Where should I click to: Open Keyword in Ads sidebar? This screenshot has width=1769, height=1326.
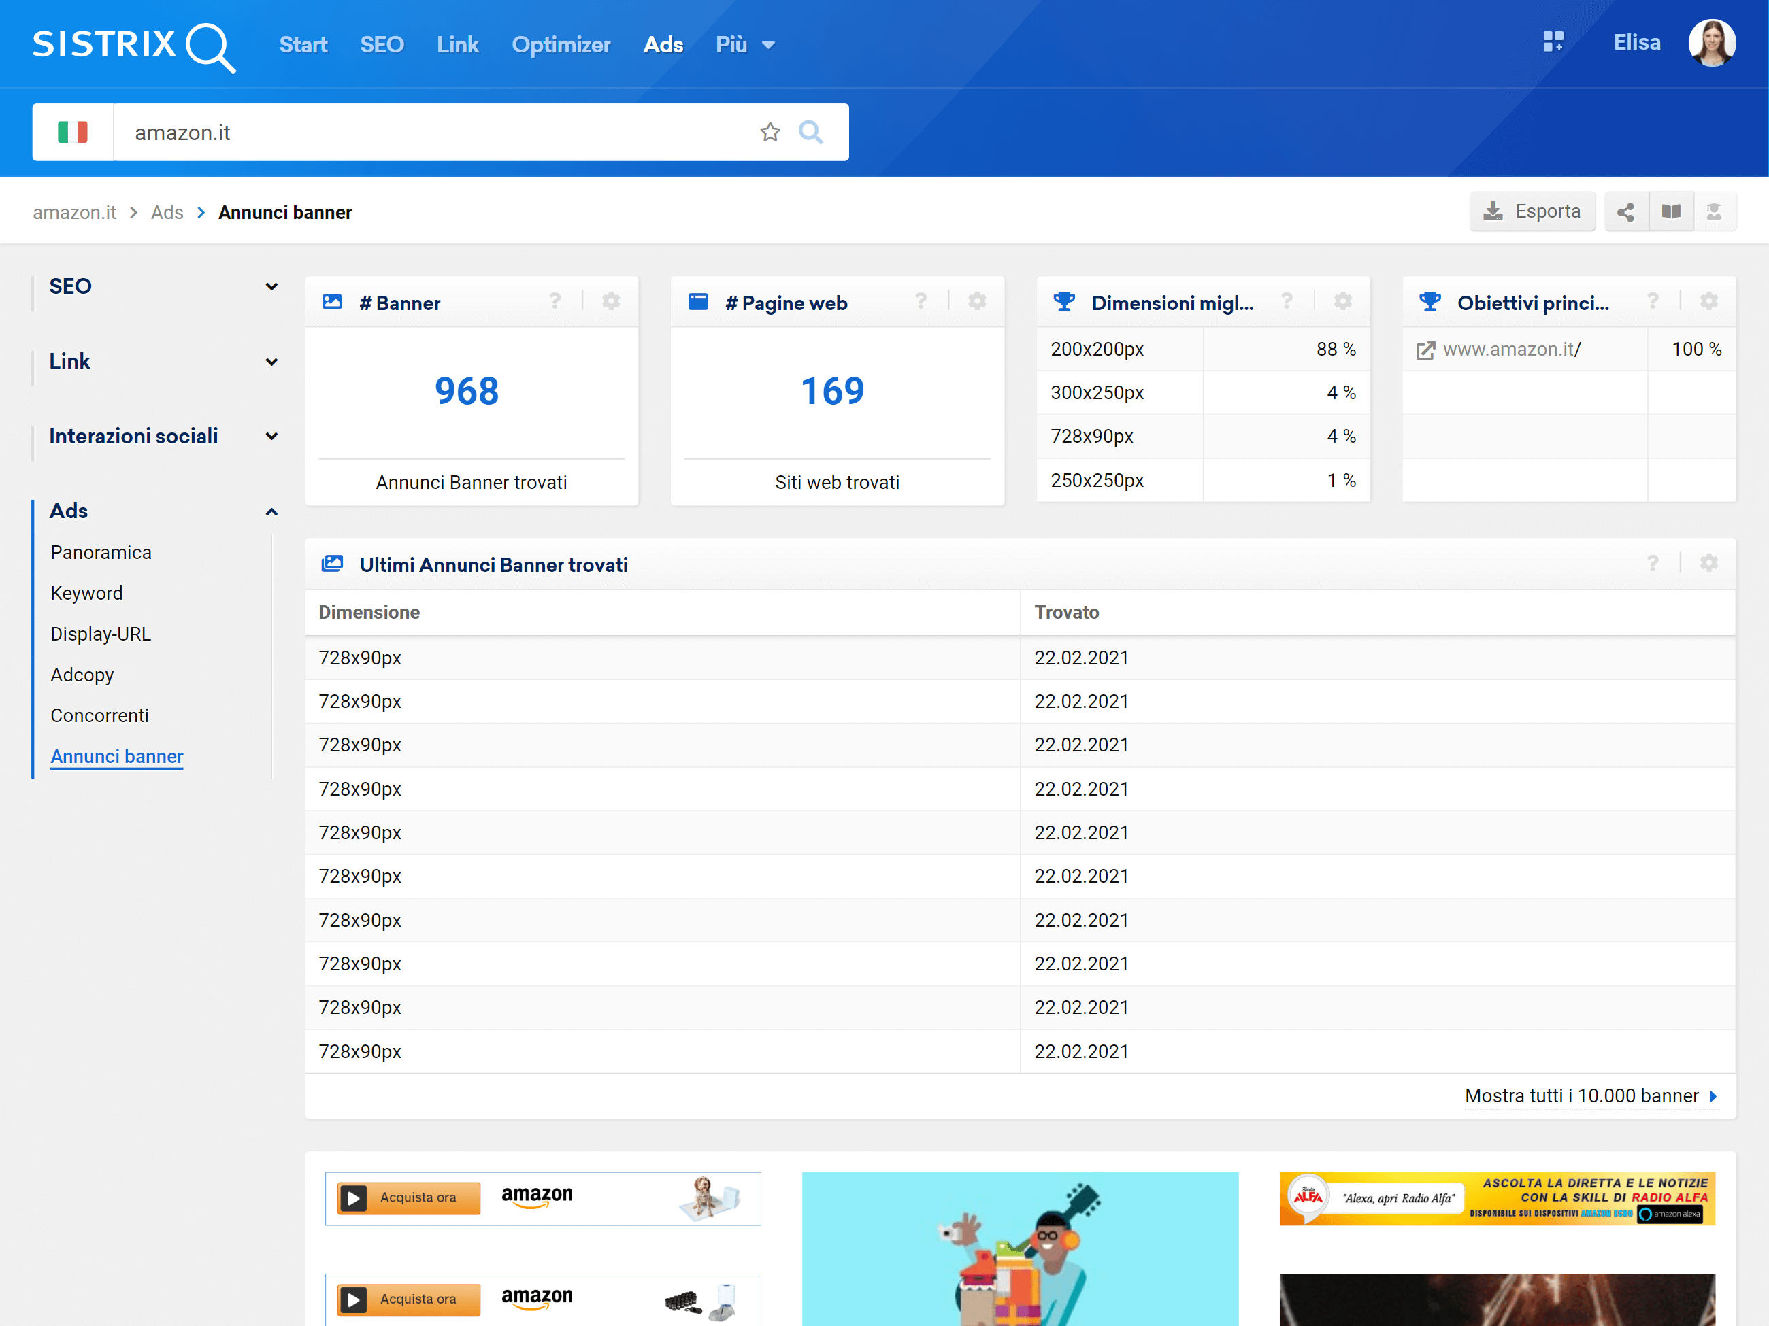tap(86, 593)
